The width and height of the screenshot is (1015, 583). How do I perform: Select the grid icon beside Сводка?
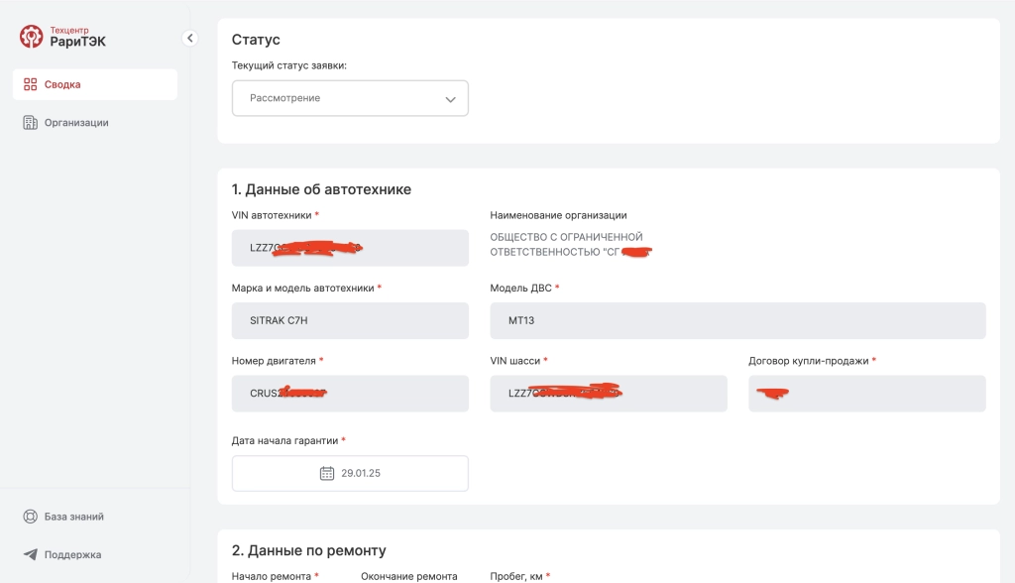coord(28,84)
